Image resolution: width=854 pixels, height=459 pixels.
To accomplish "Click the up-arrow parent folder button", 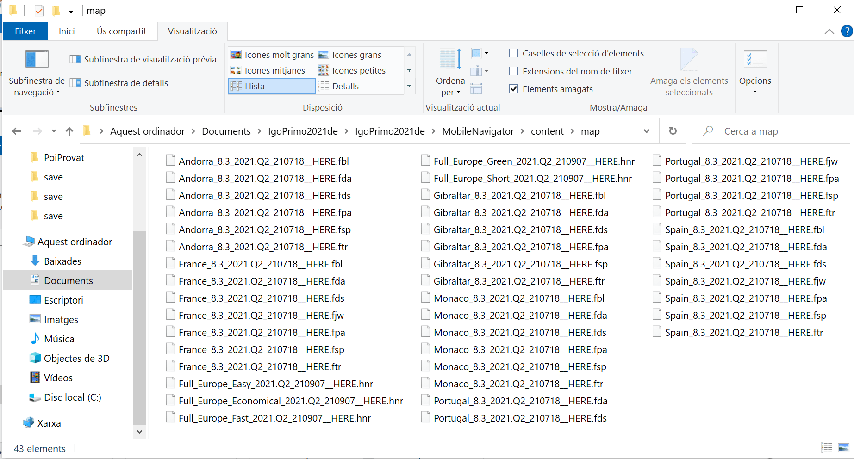I will [x=69, y=131].
